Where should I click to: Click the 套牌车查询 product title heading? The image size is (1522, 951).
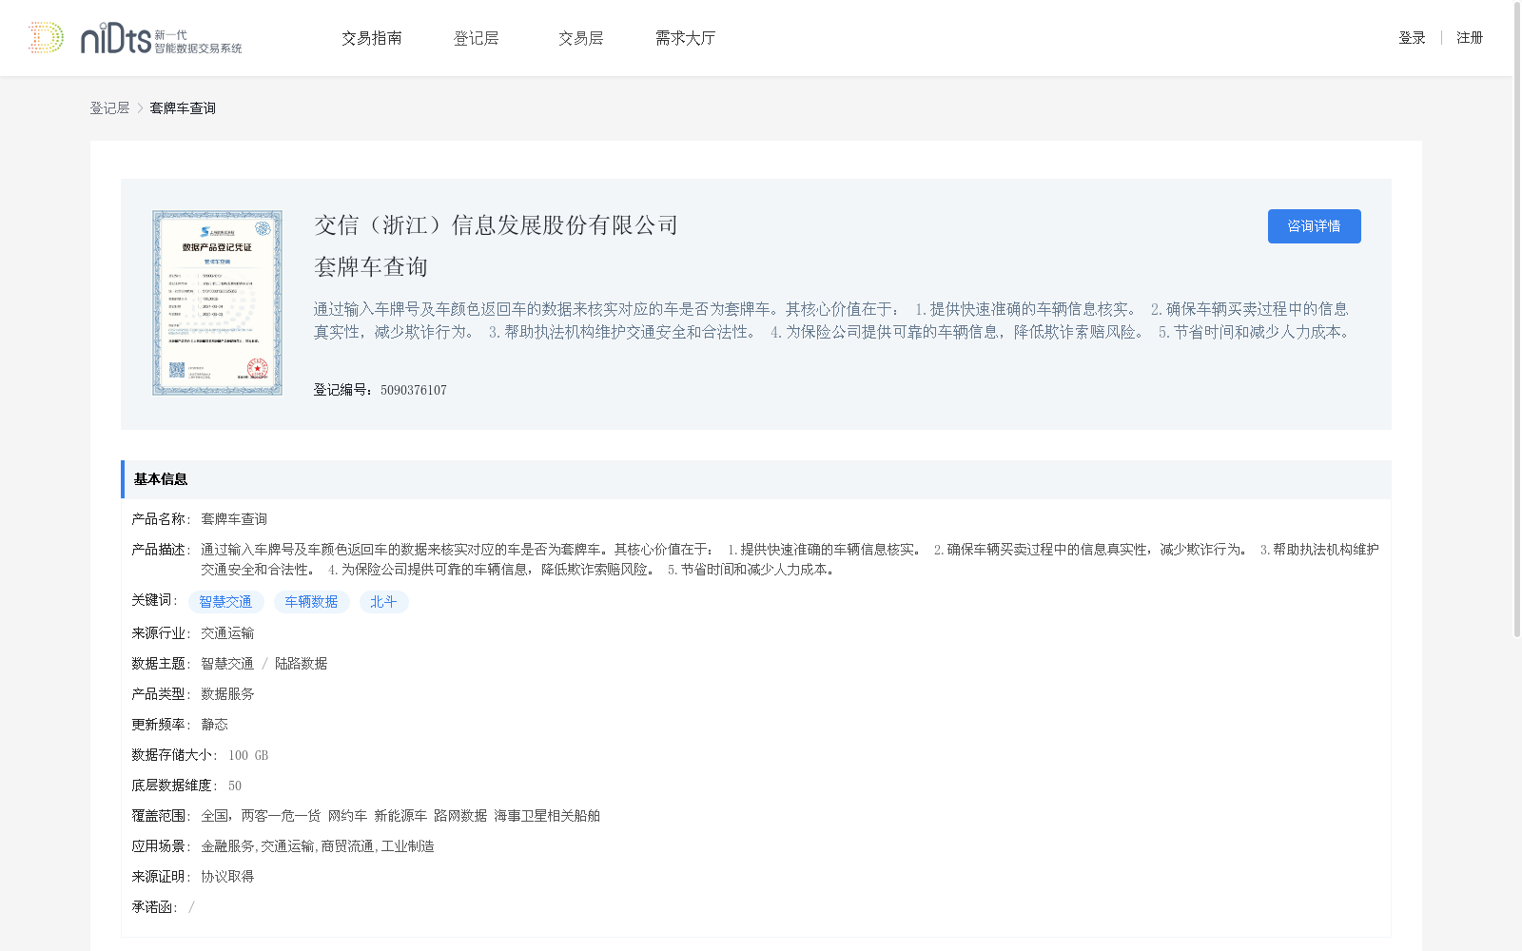371,267
